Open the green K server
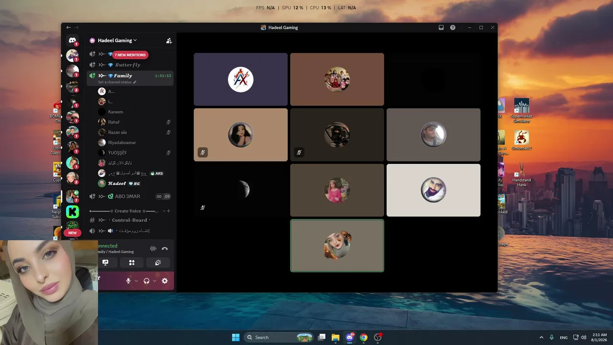 point(72,211)
